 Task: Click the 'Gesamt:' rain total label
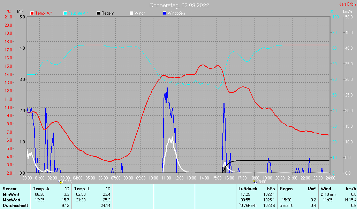[x=287, y=206]
